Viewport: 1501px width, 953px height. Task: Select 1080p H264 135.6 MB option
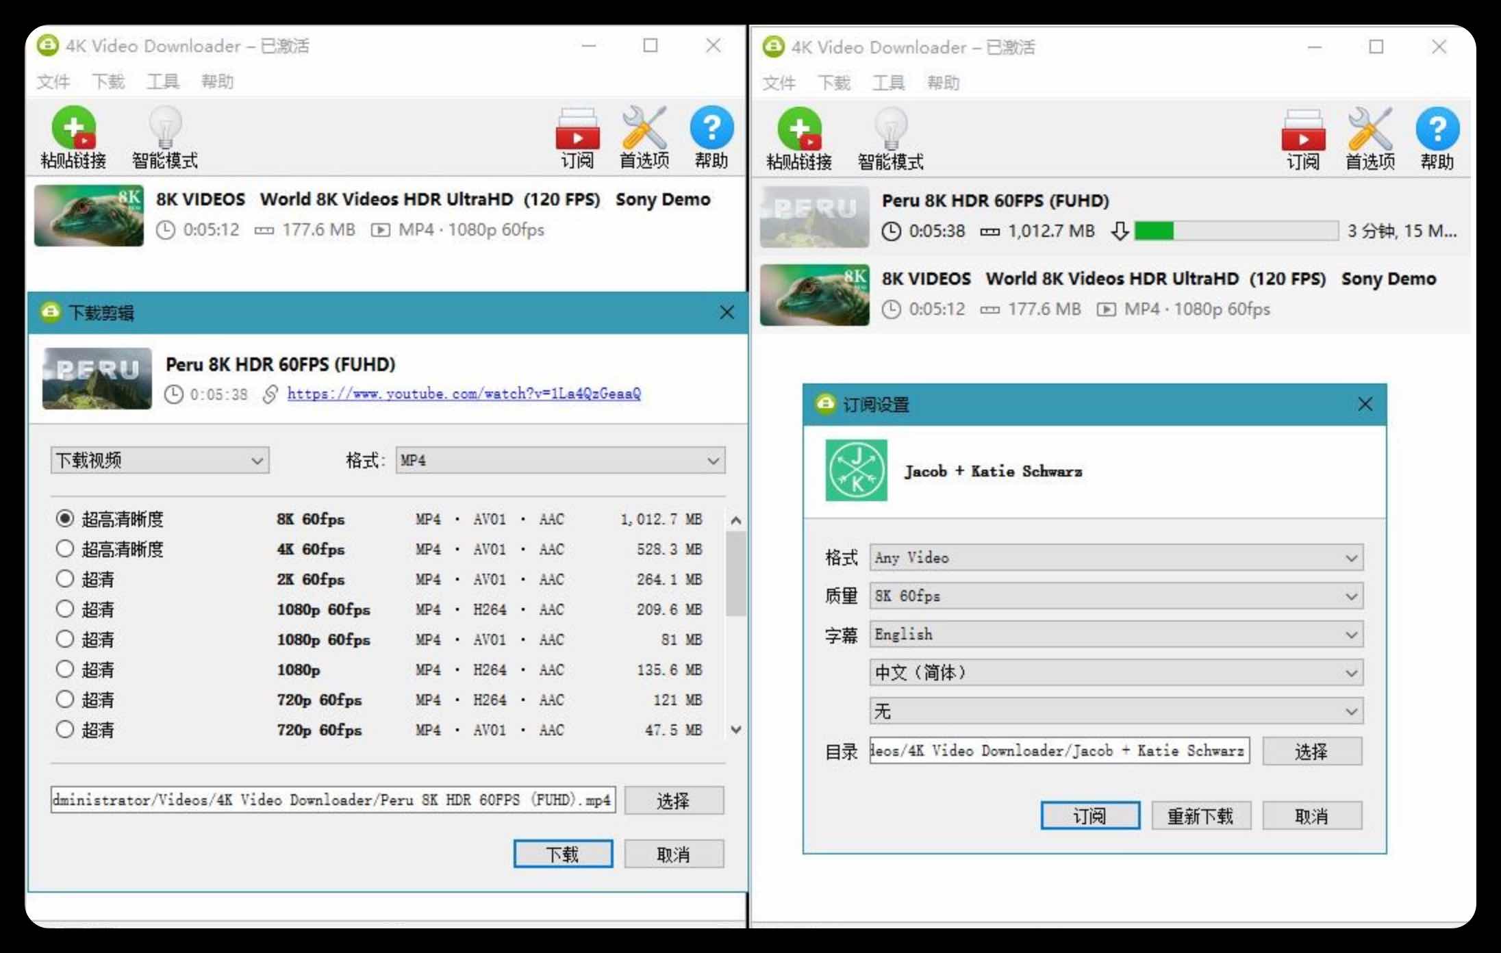(64, 670)
